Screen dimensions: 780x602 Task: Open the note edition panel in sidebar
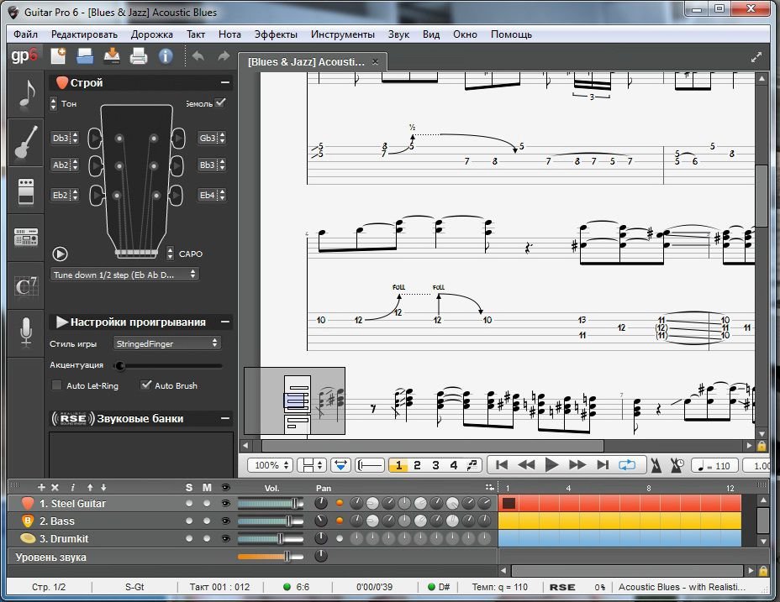[x=26, y=94]
